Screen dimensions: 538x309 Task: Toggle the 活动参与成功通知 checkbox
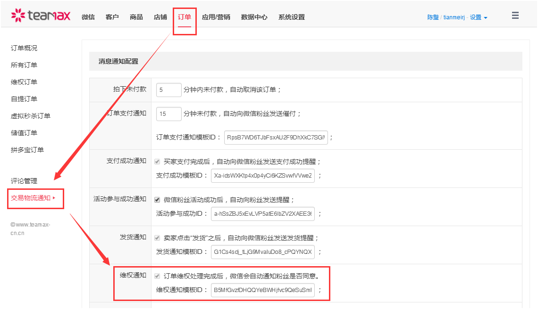[157, 200]
